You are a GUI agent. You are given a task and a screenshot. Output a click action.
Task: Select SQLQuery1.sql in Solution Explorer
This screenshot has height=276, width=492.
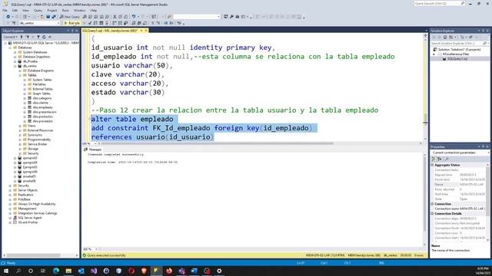click(457, 59)
